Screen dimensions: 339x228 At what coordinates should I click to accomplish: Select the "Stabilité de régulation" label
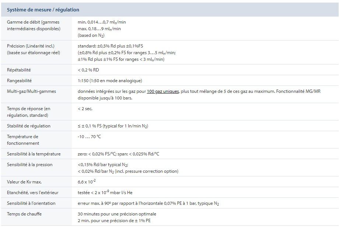29,126
